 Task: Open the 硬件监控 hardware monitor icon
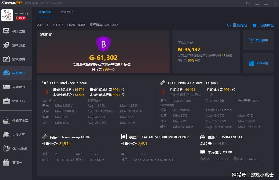[6, 31]
